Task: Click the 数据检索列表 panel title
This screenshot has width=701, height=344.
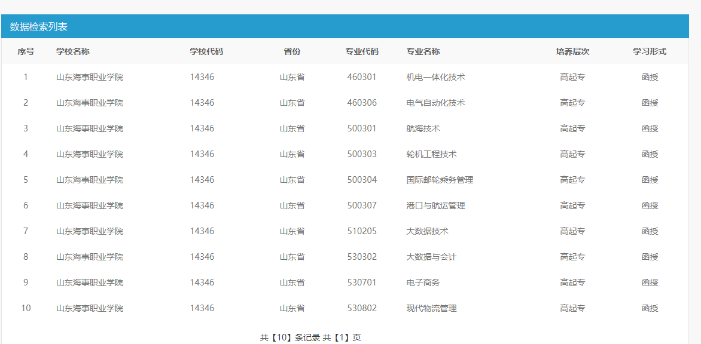Action: [39, 27]
